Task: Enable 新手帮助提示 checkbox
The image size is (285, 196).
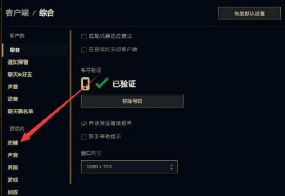Action: [x=83, y=137]
